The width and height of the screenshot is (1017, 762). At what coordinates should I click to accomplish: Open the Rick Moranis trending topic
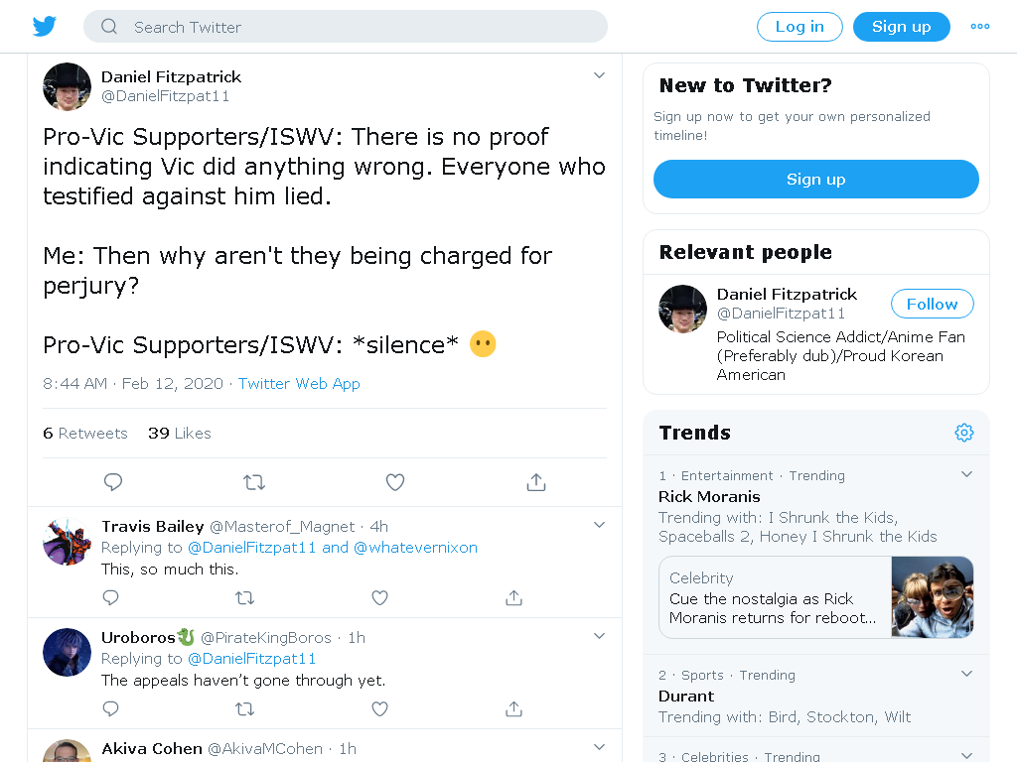pos(709,496)
